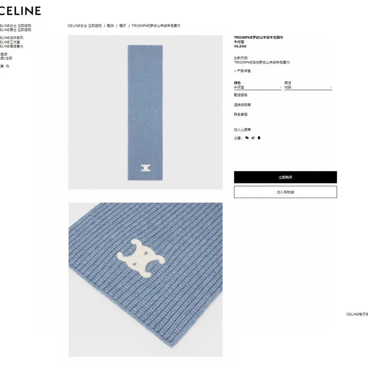This screenshot has width=368, height=368.
Task: Expand the 配送服务 delivery service section
Action: pos(241,95)
